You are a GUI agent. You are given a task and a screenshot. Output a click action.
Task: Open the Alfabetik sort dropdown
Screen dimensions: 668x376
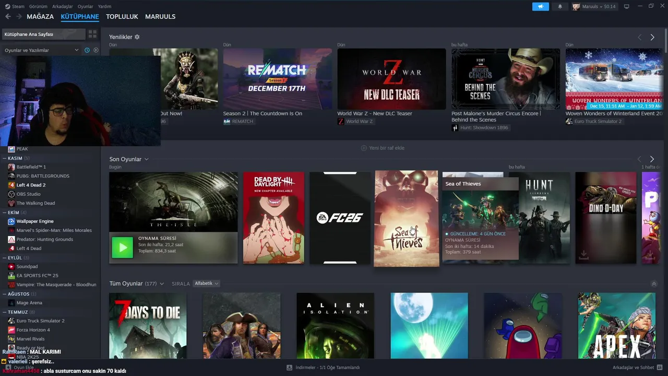(207, 284)
